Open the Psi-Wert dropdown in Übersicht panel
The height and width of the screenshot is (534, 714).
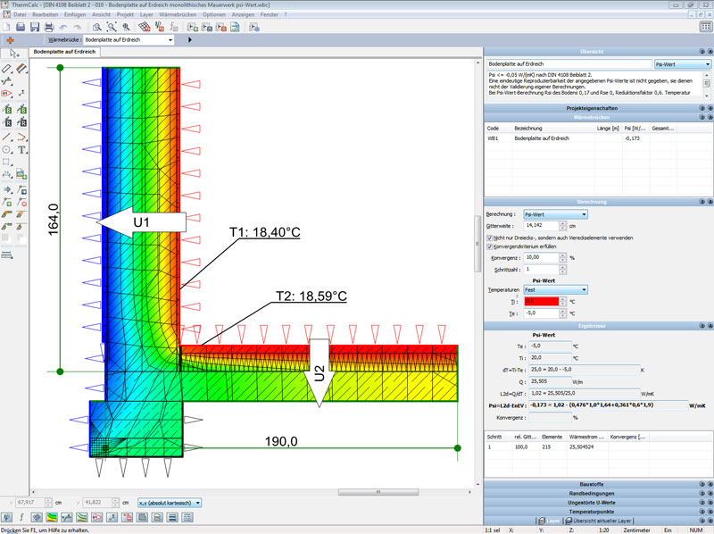tap(683, 64)
